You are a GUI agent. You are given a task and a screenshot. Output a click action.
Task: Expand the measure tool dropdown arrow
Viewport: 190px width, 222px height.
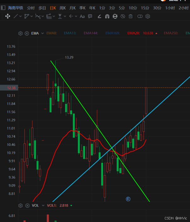coord(65,16)
